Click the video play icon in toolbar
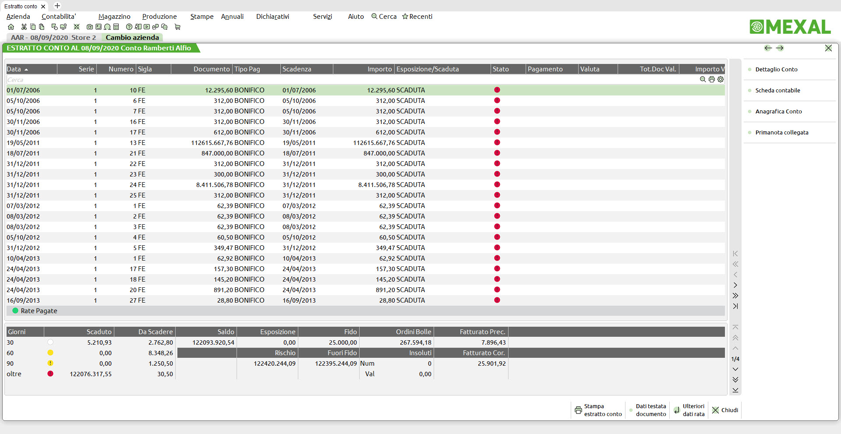This screenshot has width=841, height=434. (x=147, y=27)
